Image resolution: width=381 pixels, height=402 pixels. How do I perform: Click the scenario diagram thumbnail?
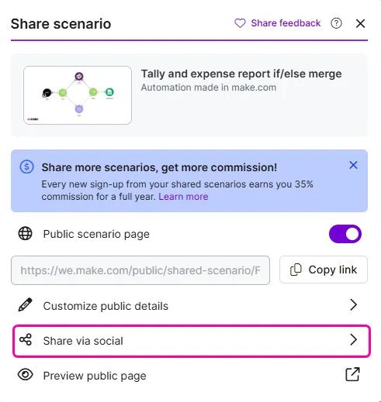pyautogui.click(x=78, y=95)
